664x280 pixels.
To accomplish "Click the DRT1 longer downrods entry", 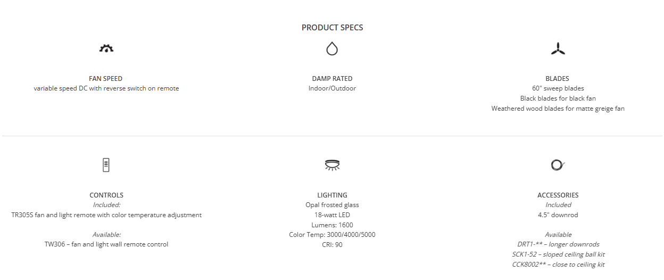I will 558,244.
